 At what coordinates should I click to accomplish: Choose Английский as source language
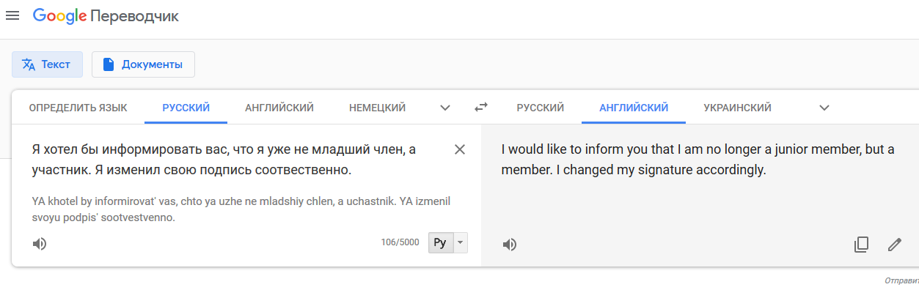[279, 108]
